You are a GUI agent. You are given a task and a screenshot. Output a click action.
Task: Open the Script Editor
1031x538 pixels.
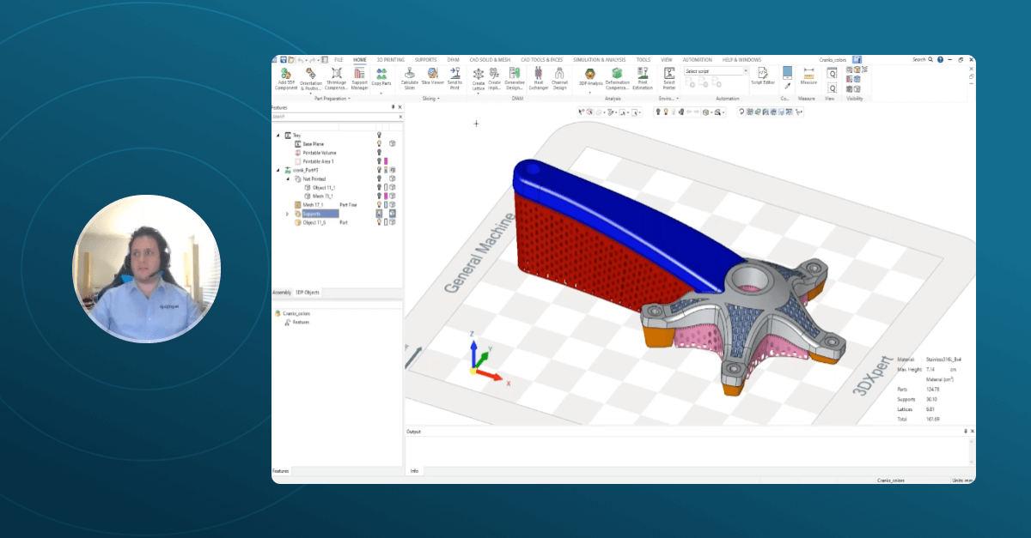pos(762,76)
